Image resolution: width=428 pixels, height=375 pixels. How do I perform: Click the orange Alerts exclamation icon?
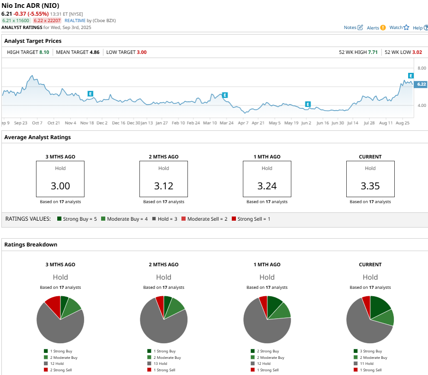click(383, 28)
